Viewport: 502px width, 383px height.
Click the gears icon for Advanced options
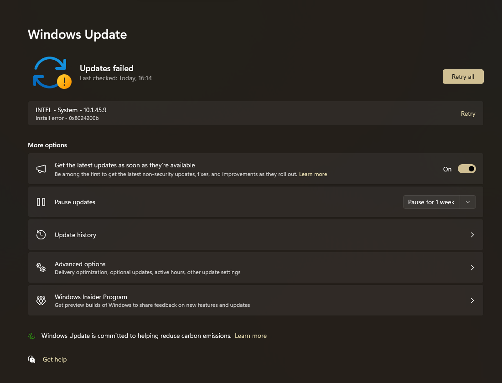click(x=41, y=268)
